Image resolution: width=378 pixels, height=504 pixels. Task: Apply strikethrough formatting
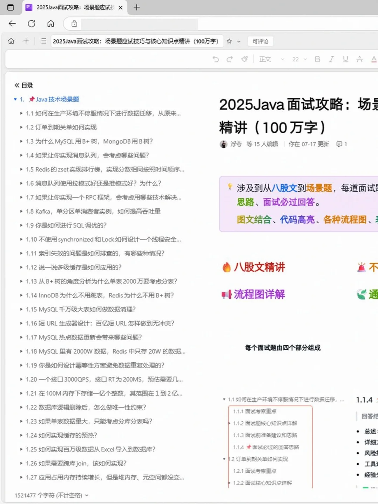coord(359,59)
